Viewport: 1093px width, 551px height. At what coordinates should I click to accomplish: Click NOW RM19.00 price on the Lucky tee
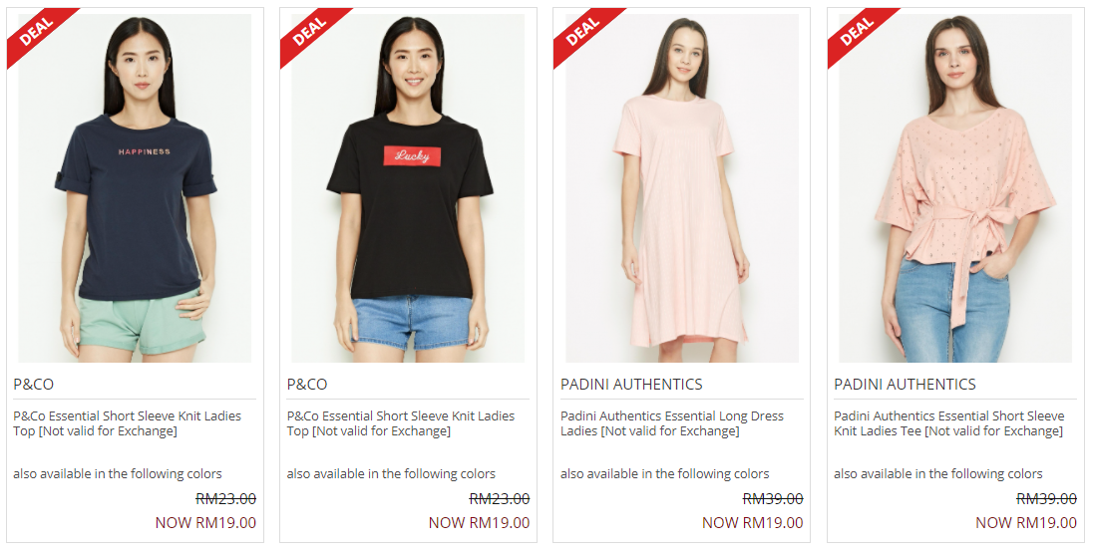[x=479, y=522]
